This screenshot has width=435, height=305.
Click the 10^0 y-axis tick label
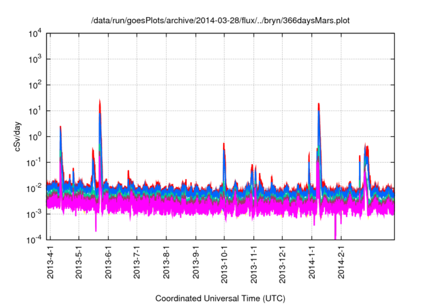pos(35,137)
